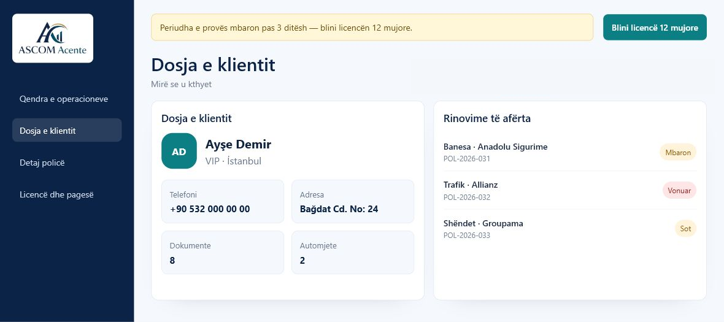The height and width of the screenshot is (322, 724).
Task: Click the trial period warning banner
Action: coord(372,28)
